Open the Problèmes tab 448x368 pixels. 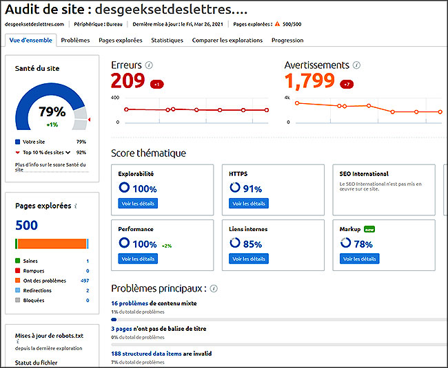(75, 40)
